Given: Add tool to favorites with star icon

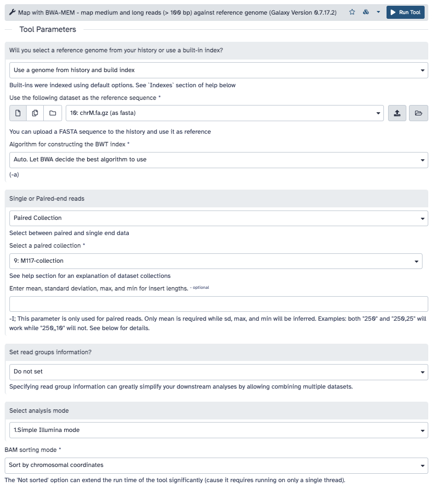Looking at the screenshot, I should (x=352, y=12).
